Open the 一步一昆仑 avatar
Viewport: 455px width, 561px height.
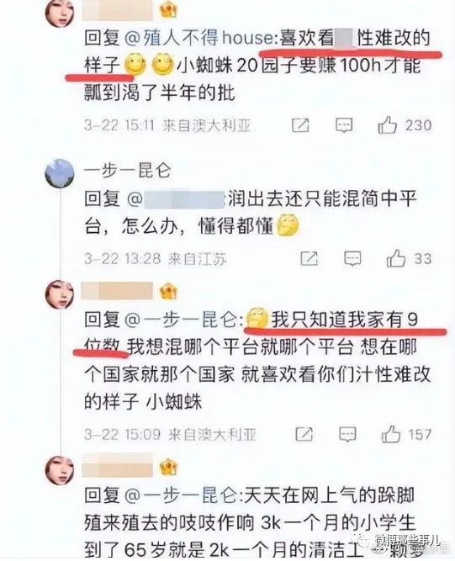[x=60, y=173]
